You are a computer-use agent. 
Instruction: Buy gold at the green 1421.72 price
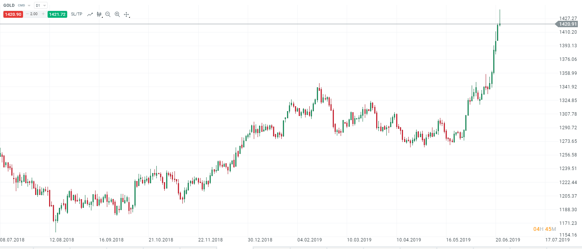coord(57,14)
